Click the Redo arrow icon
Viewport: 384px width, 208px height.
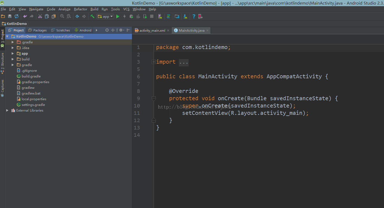[31, 17]
